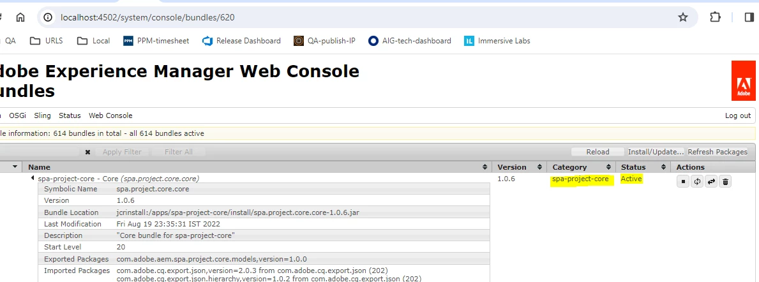This screenshot has height=282, width=759.
Task: Select the 1.0.6 version cell in bundle row
Action: [507, 179]
